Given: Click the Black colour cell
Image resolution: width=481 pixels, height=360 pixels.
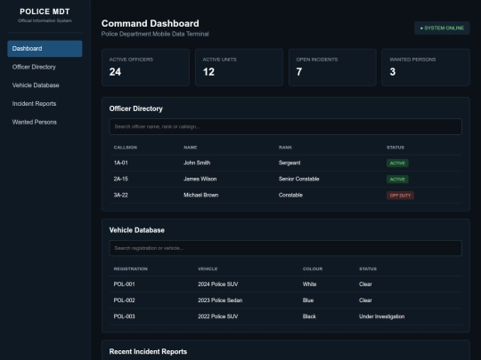Looking at the screenshot, I should [309, 316].
